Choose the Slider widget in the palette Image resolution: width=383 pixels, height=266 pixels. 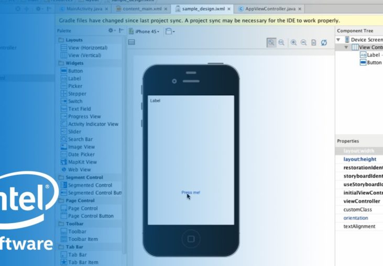coord(74,132)
